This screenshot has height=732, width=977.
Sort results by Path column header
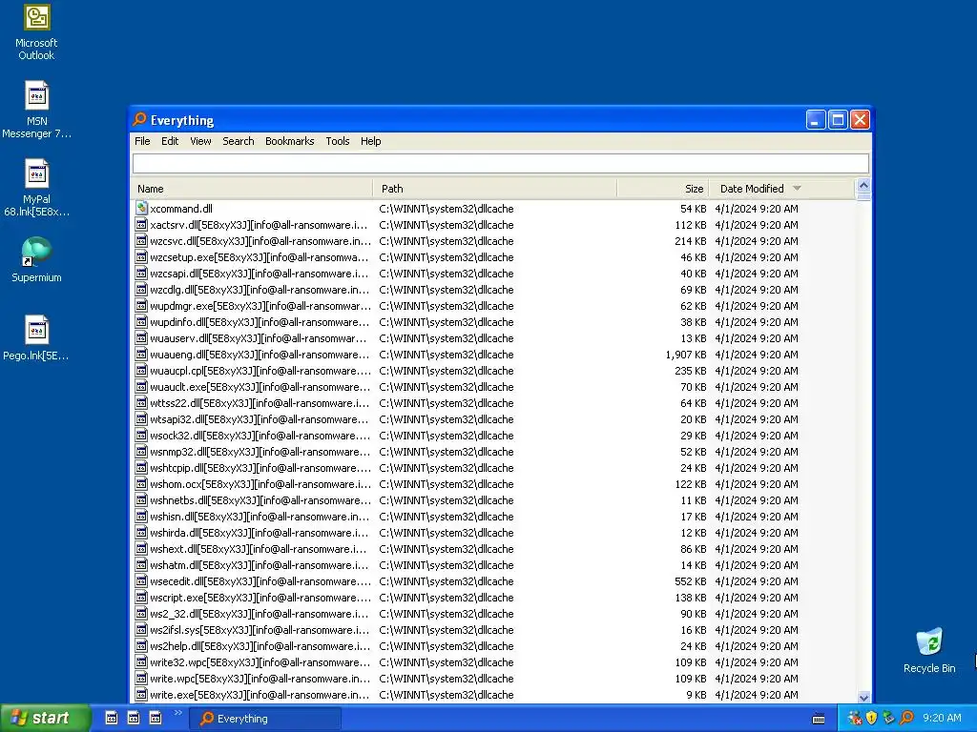[495, 189]
